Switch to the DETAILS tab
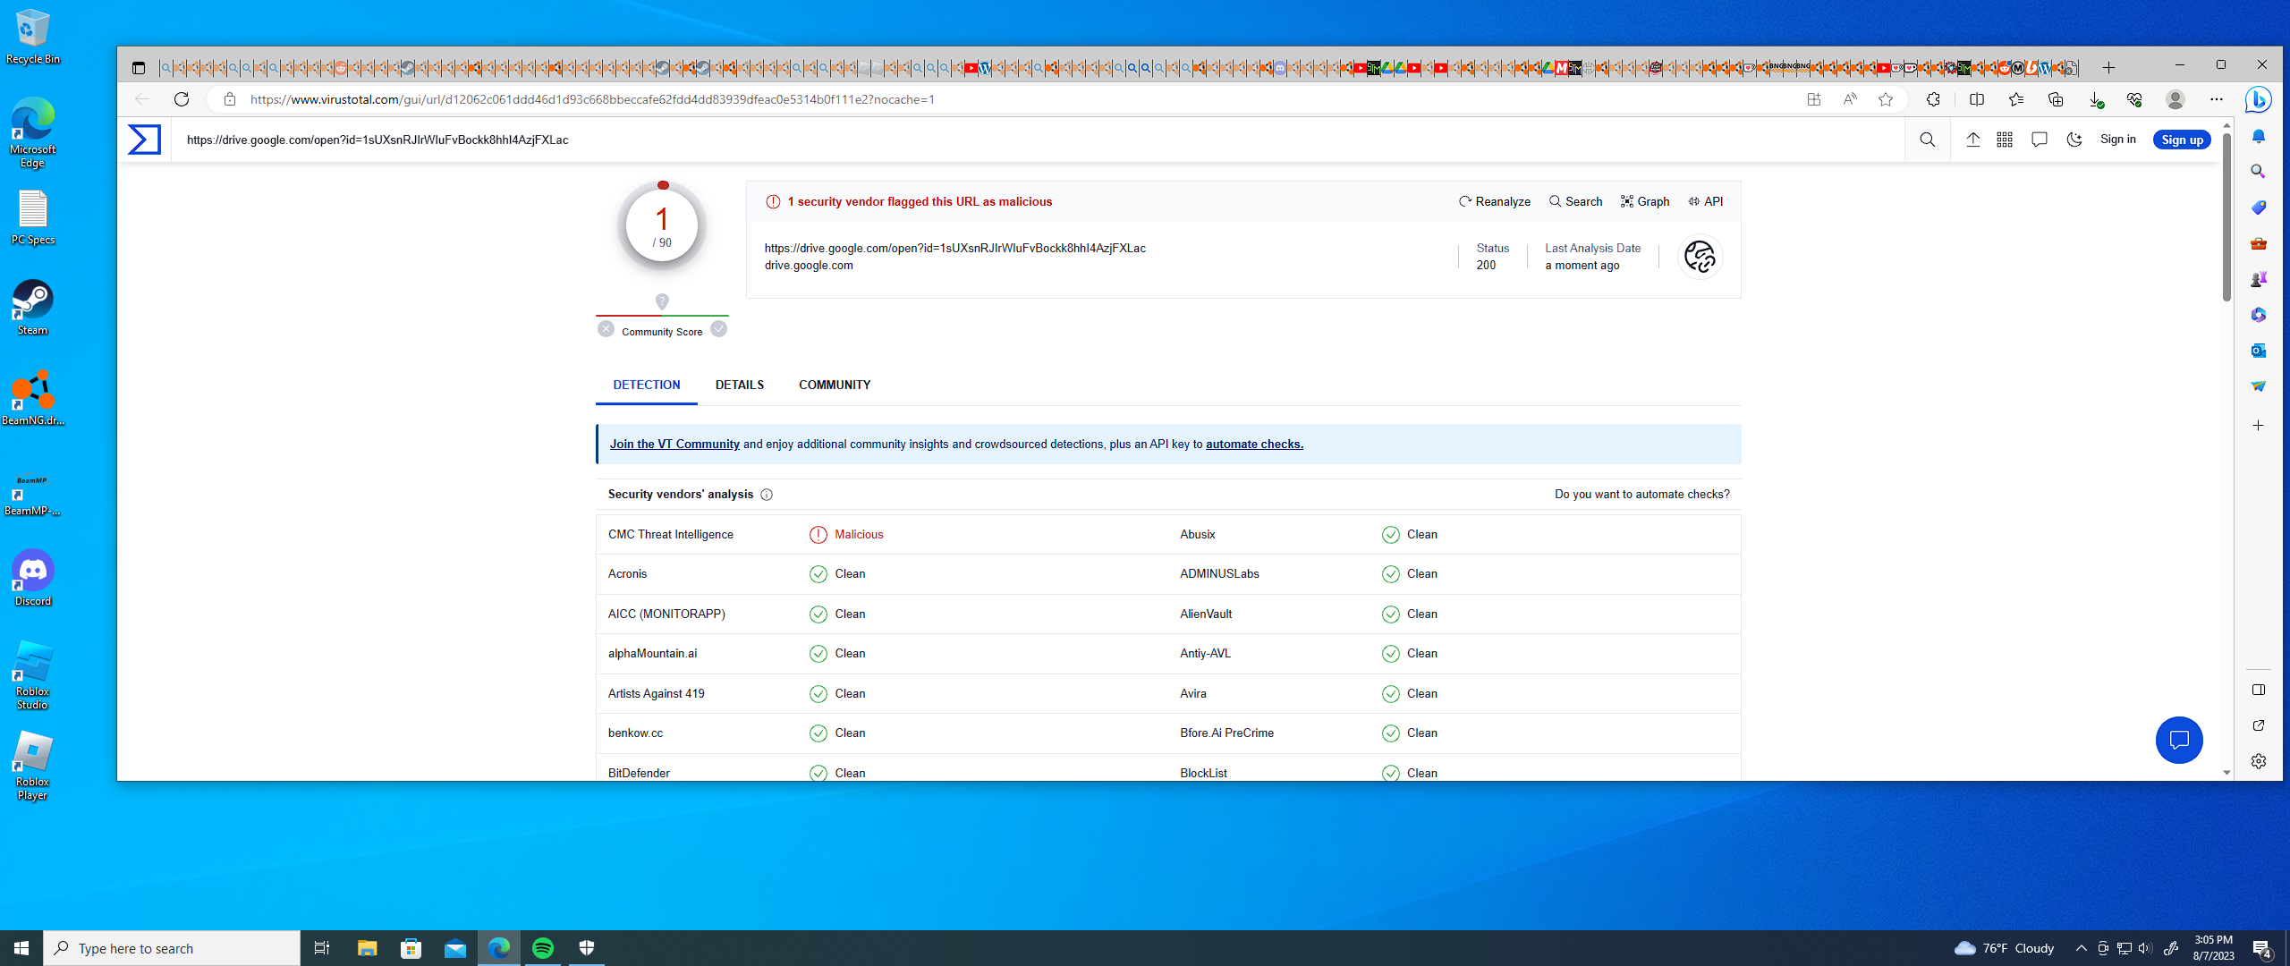Viewport: 2290px width, 966px height. (739, 385)
